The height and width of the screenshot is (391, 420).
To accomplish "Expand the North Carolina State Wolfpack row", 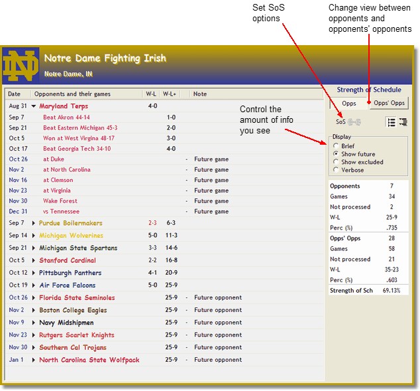I will (x=34, y=360).
